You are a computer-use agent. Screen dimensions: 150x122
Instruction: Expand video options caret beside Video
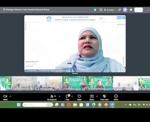(10, 96)
